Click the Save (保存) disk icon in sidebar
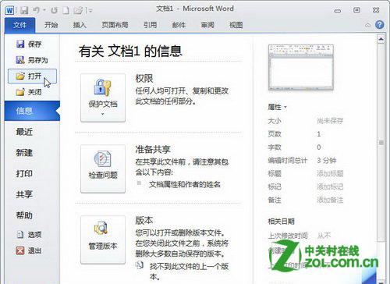This screenshot has height=284, width=390. click(x=20, y=44)
